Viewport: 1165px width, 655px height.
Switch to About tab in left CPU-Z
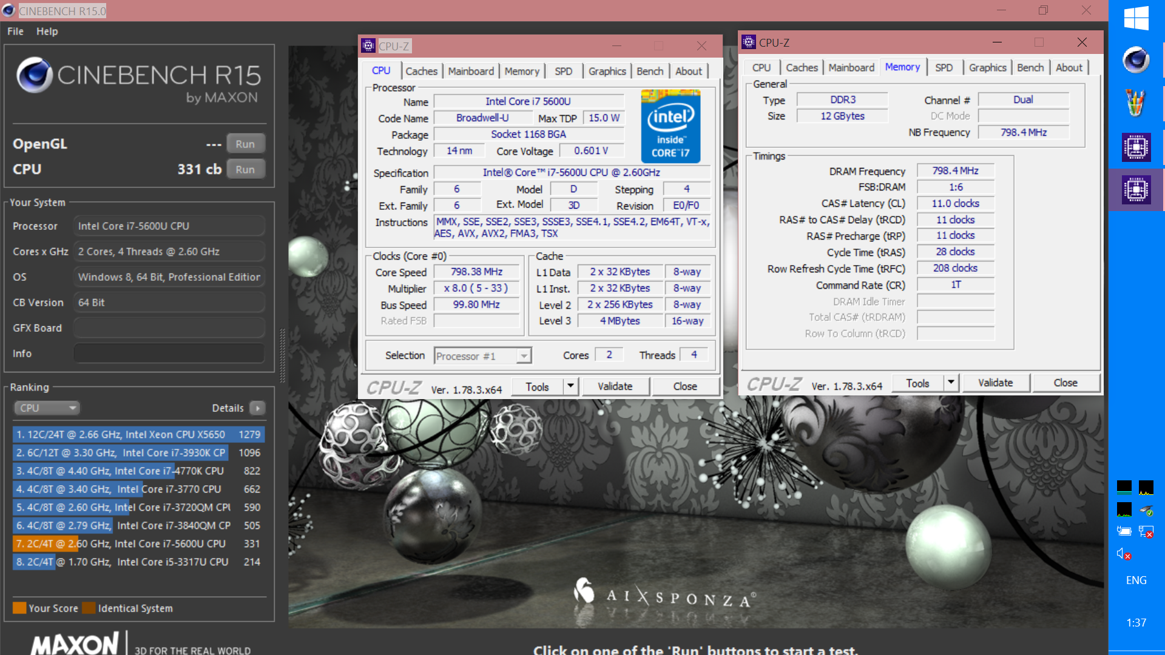689,72
